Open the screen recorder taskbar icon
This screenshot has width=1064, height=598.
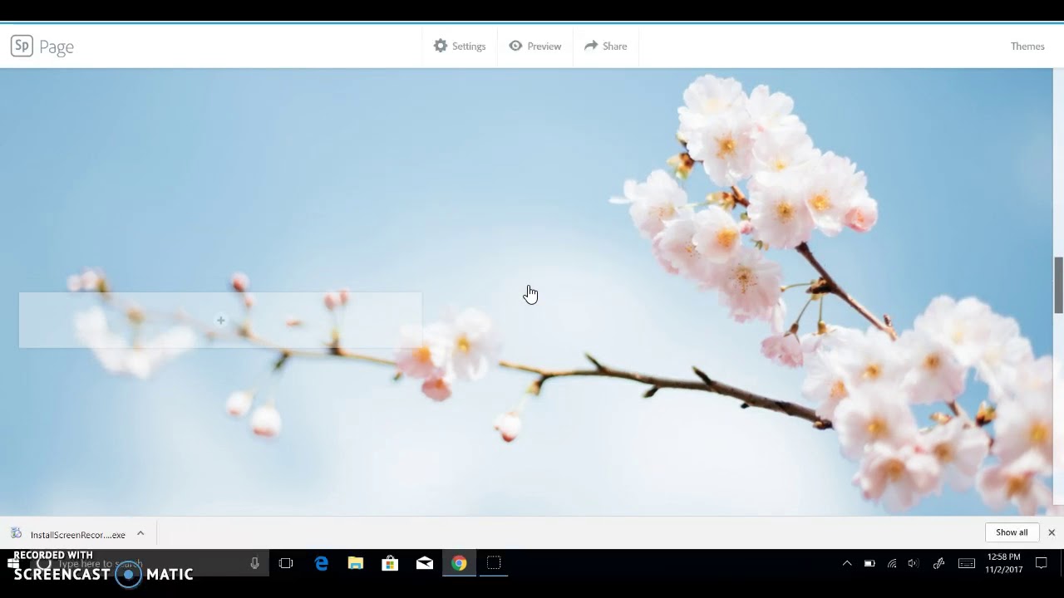click(x=494, y=563)
